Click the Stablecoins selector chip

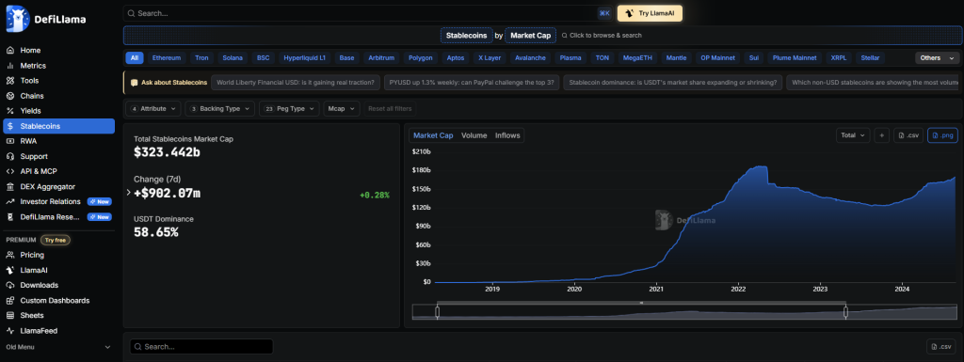(x=466, y=36)
